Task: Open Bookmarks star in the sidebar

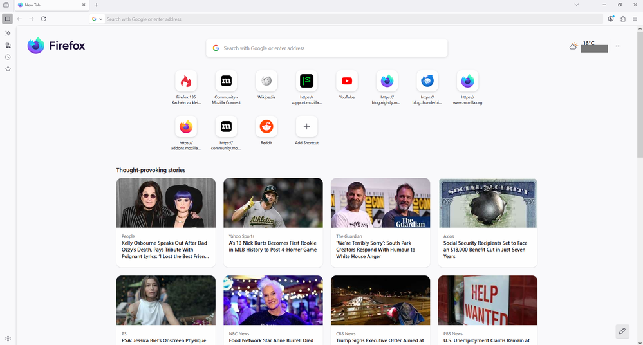Action: click(x=8, y=69)
